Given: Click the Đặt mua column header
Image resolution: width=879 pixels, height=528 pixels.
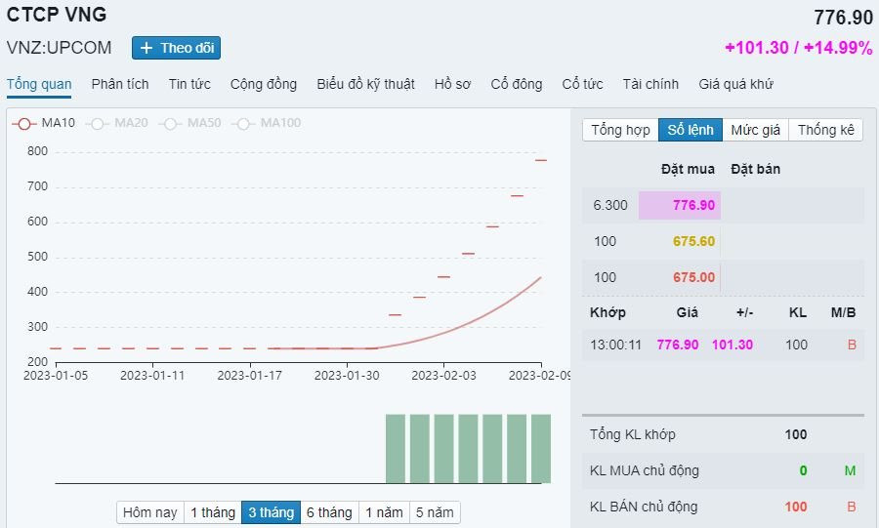Looking at the screenshot, I should pos(688,169).
